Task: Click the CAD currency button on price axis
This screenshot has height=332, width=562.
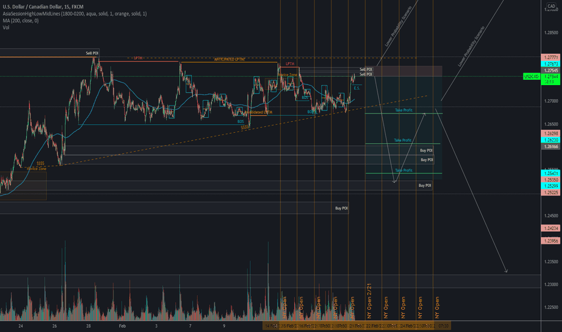Action: 551,6
